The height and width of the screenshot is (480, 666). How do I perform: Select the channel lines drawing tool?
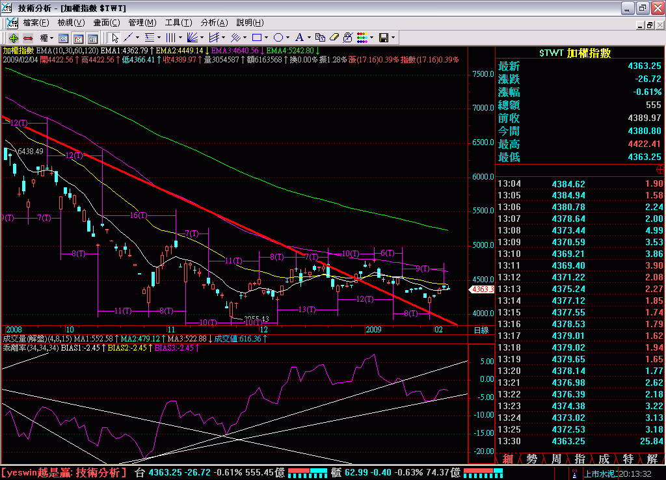(214, 38)
